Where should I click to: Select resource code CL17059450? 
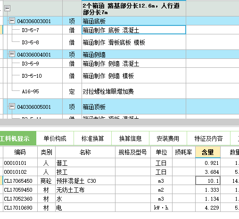pyautogui.click(x=18, y=190)
